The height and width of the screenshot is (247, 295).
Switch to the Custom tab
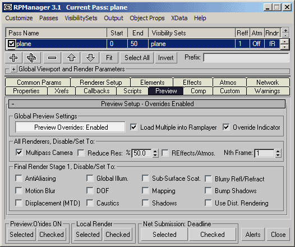(x=230, y=91)
